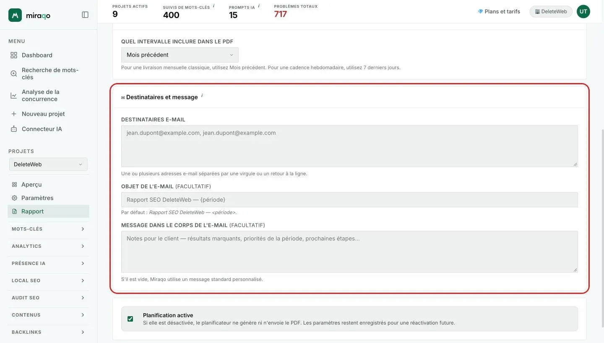604x343 pixels.
Task: Open the UT user avatar menu
Action: (x=583, y=11)
